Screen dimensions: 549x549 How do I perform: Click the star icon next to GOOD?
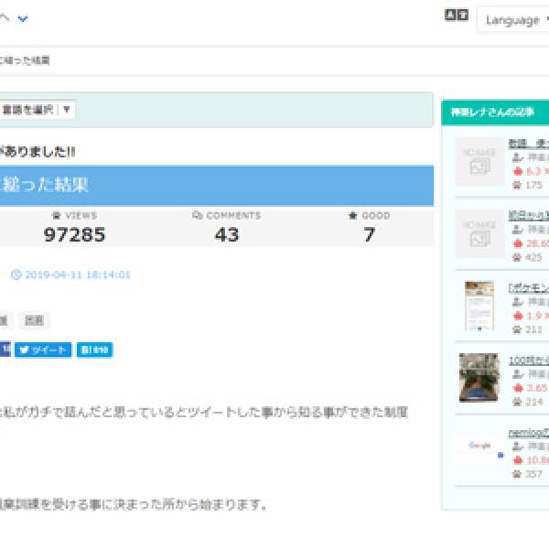pyautogui.click(x=353, y=216)
